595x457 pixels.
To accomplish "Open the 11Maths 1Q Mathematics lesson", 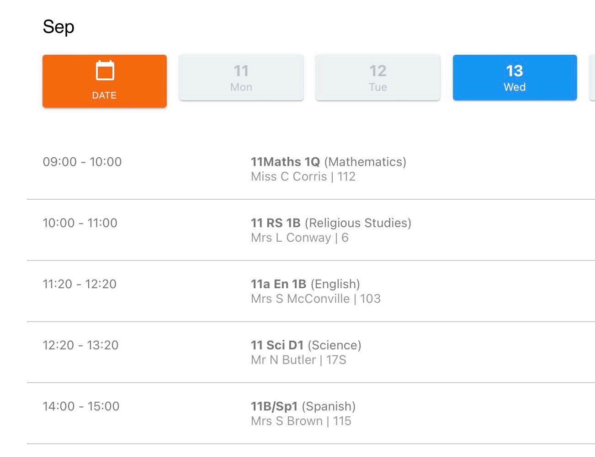I will [x=328, y=162].
